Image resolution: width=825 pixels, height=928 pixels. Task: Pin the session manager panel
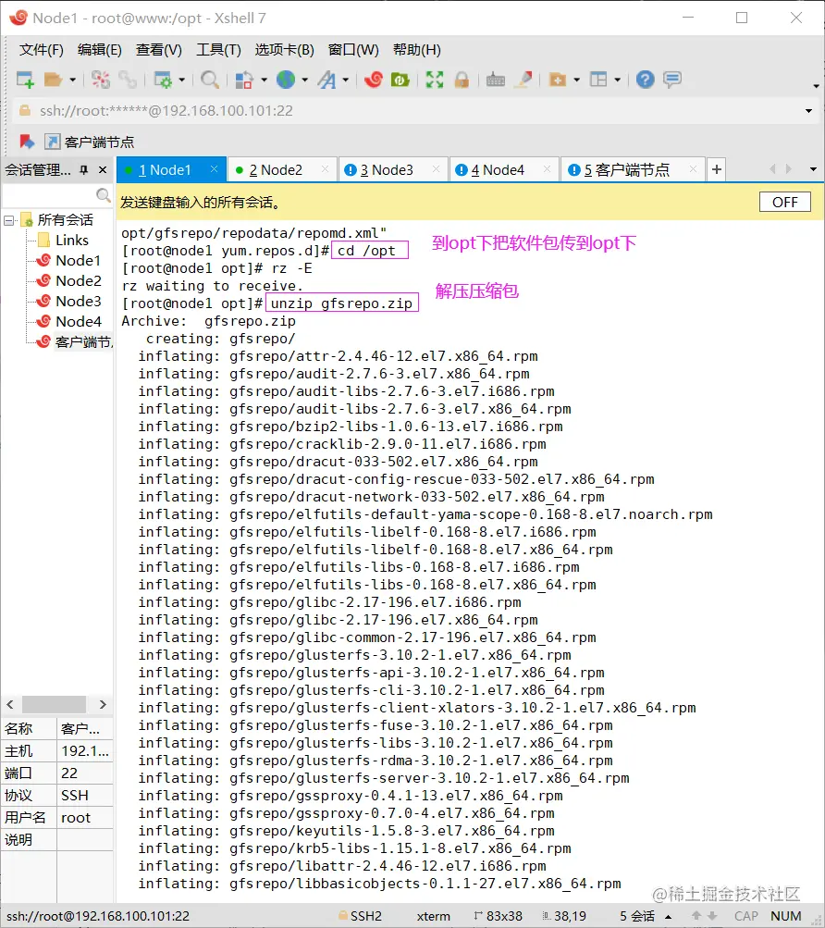(x=84, y=170)
